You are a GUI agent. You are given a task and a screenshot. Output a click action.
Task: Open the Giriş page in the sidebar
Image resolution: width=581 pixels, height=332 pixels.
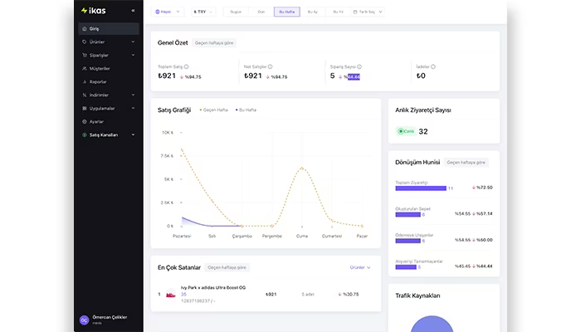pyautogui.click(x=109, y=28)
